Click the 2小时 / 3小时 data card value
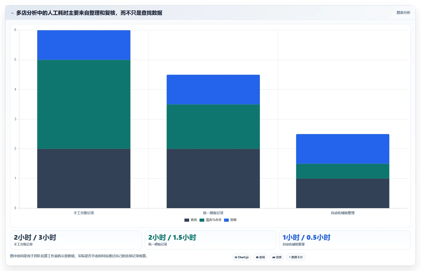 pos(35,237)
